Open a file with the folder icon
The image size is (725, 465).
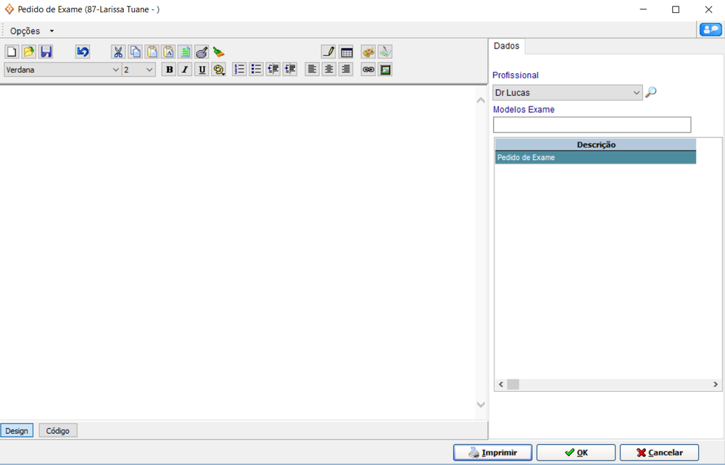(29, 52)
